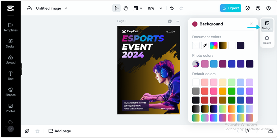
Task: Select the hand pan tool
Action: pyautogui.click(x=125, y=8)
